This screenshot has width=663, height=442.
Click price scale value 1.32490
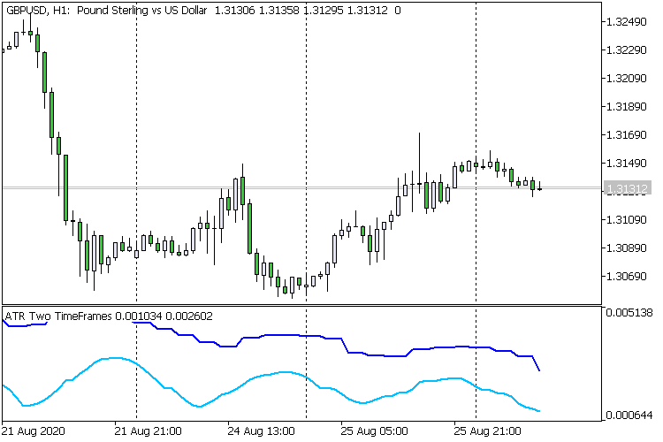tap(627, 22)
